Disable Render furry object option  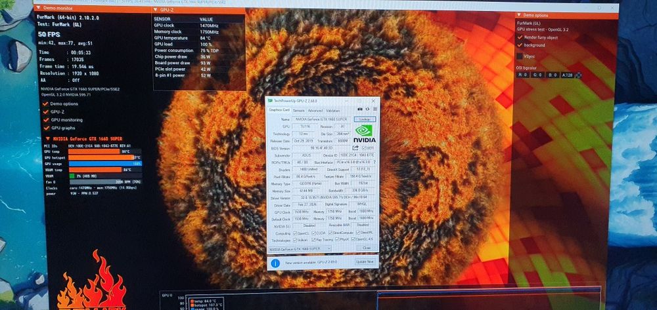point(520,37)
